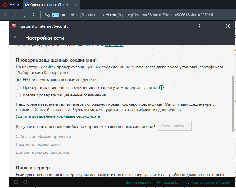Click the Kaspersky settings scrollbar thumb
The image size is (236, 188).
click(233, 104)
